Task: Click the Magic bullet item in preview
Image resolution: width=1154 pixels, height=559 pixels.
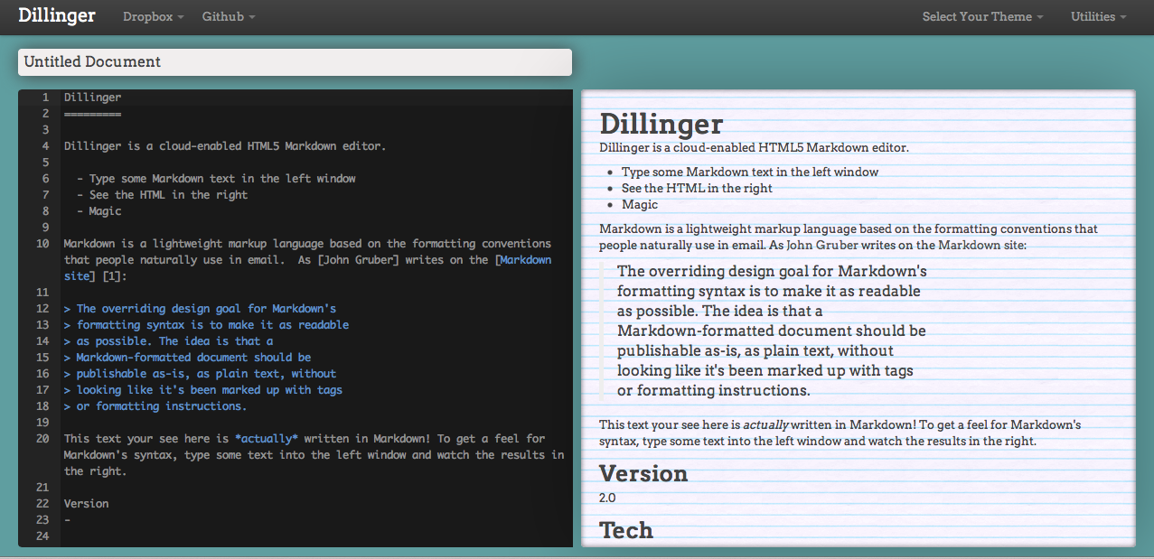Action: pyautogui.click(x=639, y=204)
